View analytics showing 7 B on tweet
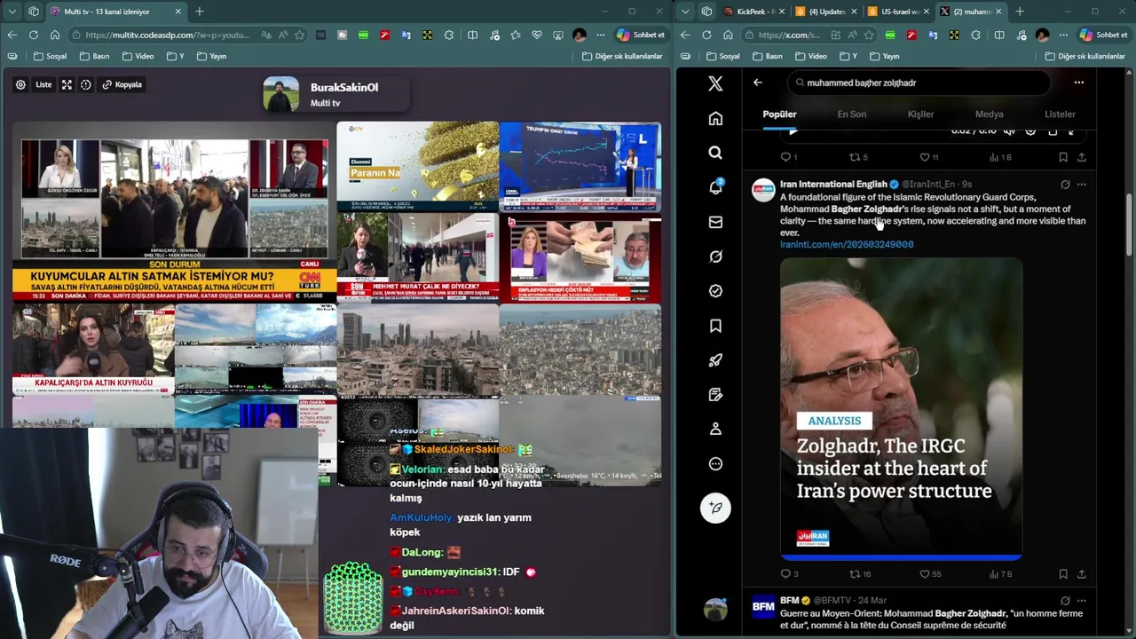The height and width of the screenshot is (639, 1136). coord(1000,574)
